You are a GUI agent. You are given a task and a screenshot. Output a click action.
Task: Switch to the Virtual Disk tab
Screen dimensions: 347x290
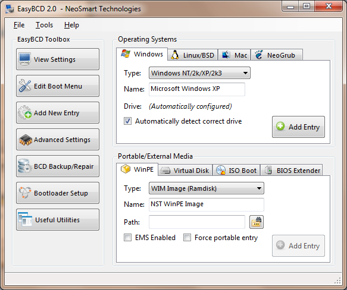[x=185, y=171]
